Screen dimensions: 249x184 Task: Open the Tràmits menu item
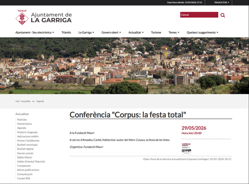[x=66, y=32]
